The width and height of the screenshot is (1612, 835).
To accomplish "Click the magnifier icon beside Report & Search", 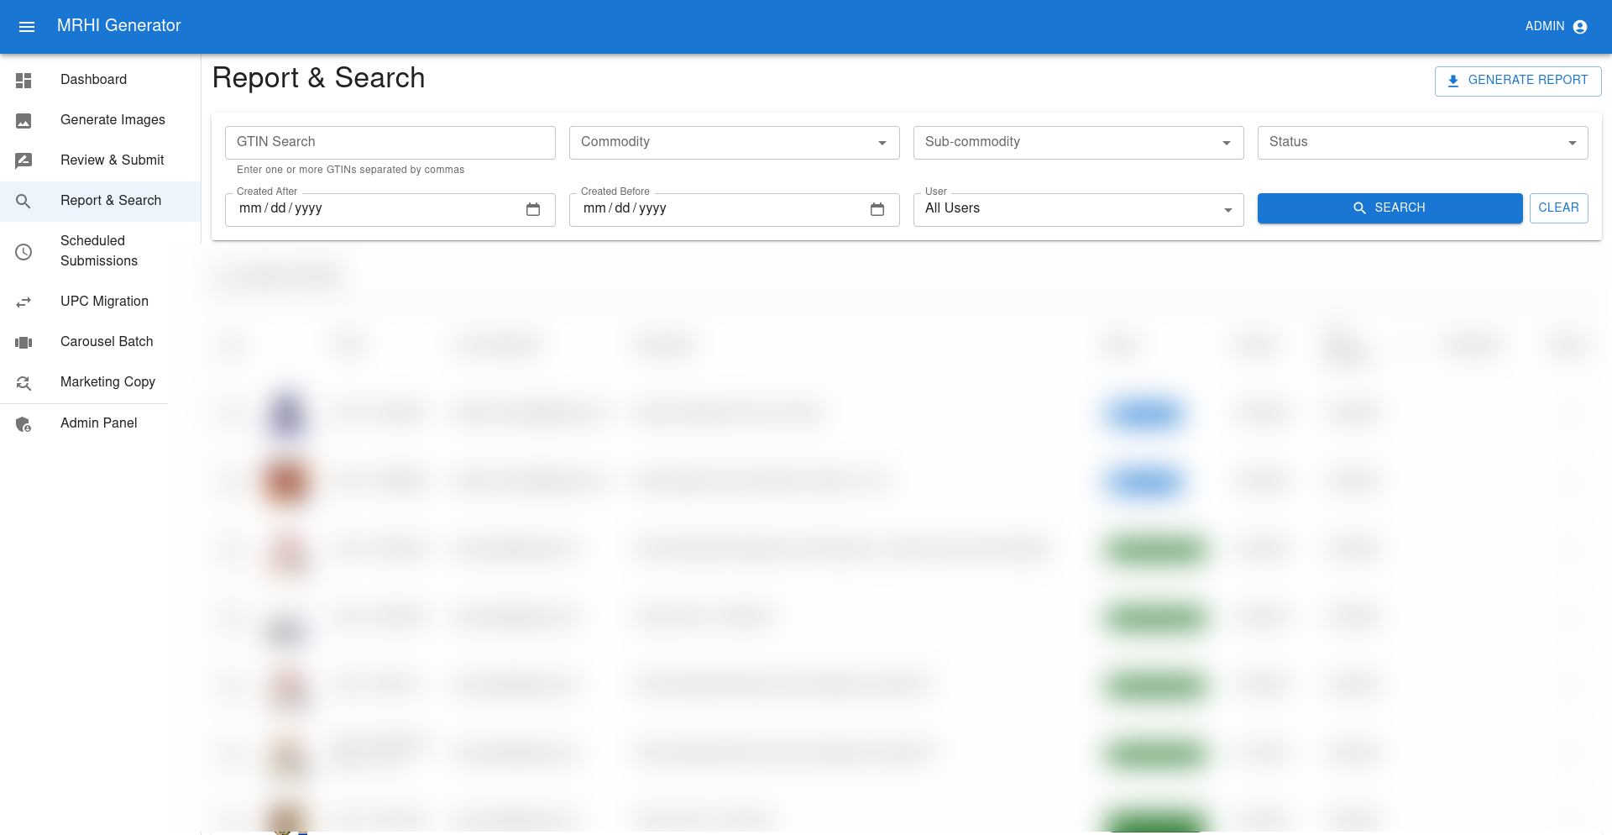I will click(x=23, y=201).
